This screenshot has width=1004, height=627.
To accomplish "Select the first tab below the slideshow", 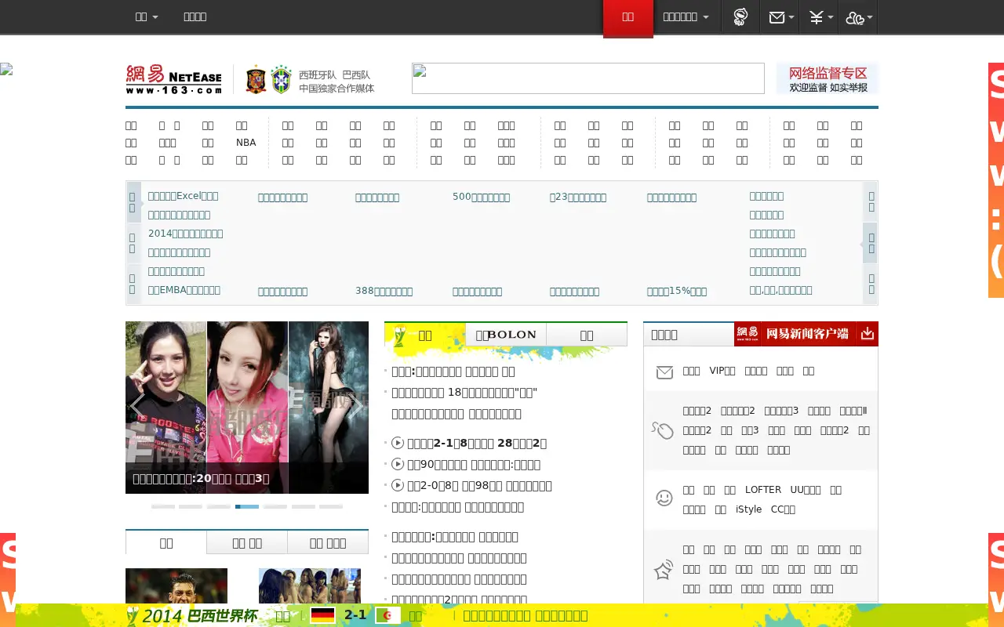I will point(166,542).
